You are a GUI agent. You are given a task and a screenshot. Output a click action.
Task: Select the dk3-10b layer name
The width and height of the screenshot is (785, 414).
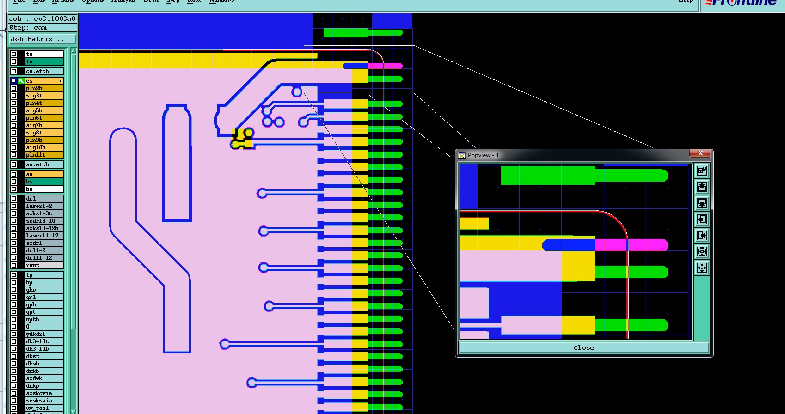click(x=44, y=349)
